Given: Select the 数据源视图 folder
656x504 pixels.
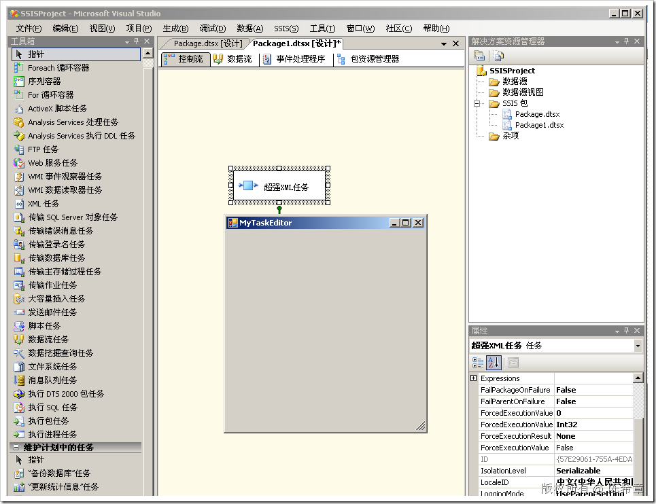Looking at the screenshot, I should pos(523,92).
